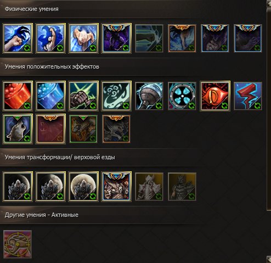Click the round shield buff icon
The width and height of the screenshot is (271, 263).
point(182,96)
